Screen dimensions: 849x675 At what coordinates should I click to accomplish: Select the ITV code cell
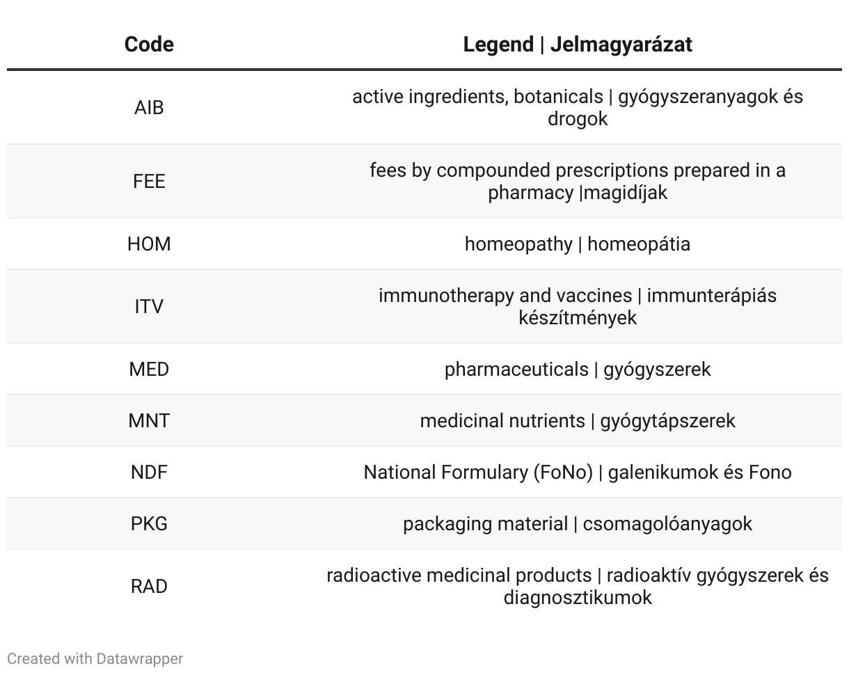pyautogui.click(x=149, y=307)
